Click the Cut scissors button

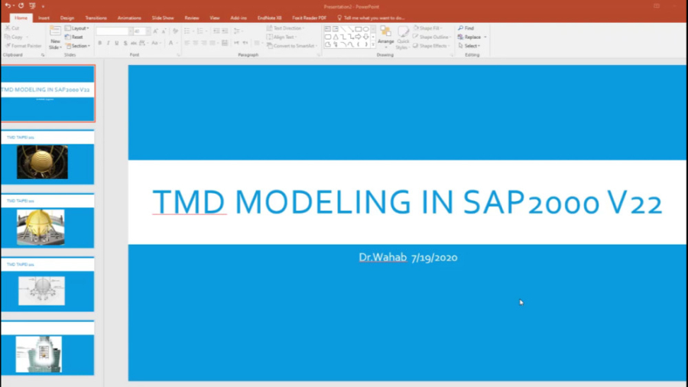[x=12, y=28]
